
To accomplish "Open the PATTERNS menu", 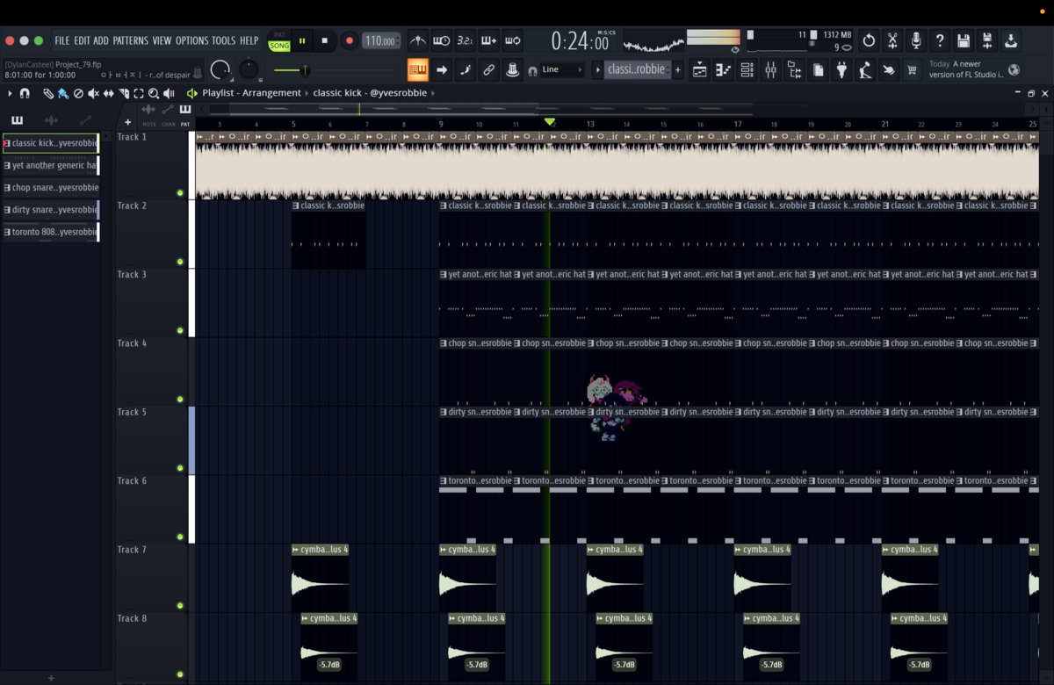I will (x=131, y=40).
